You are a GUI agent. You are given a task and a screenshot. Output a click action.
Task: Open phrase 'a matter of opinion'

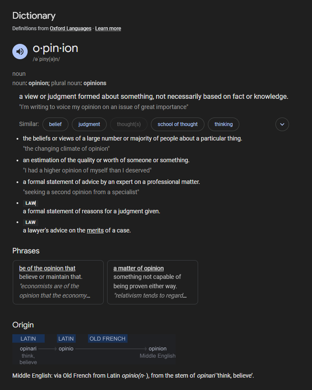[x=139, y=268]
